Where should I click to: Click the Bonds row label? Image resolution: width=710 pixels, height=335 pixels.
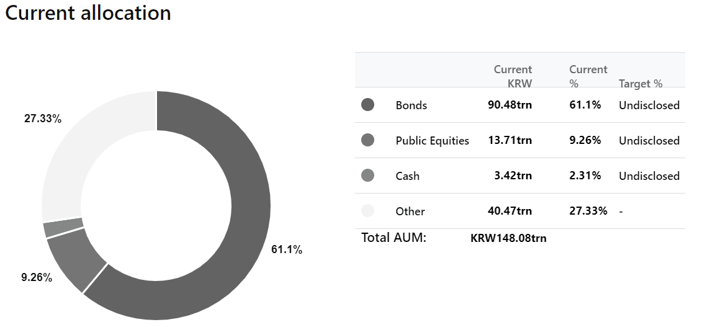click(x=411, y=105)
